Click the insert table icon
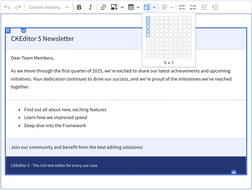Screen dimensions: 252x190 click(x=131, y=7)
